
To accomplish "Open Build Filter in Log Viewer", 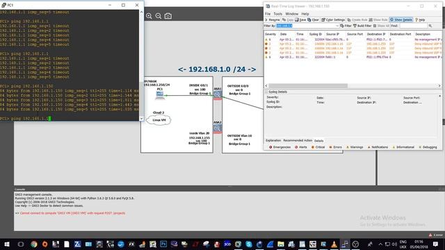I will (x=362, y=26).
